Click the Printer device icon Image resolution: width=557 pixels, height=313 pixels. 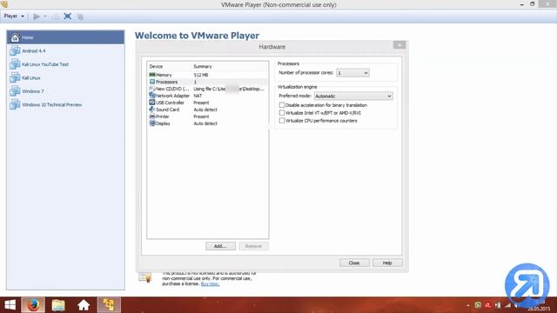(x=152, y=117)
